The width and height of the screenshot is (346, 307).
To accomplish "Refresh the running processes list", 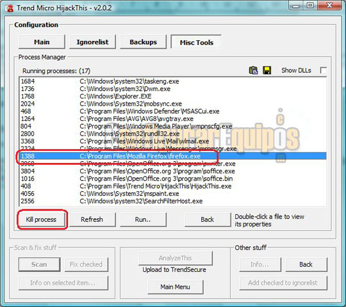I will (x=92, y=219).
